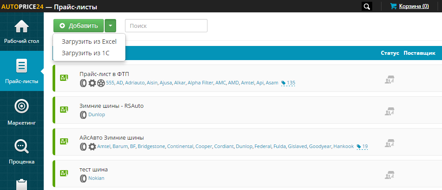Choose Загрузить из Excel

(89, 42)
